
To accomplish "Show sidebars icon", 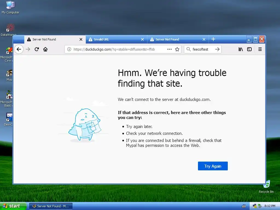I will tap(249, 49).
